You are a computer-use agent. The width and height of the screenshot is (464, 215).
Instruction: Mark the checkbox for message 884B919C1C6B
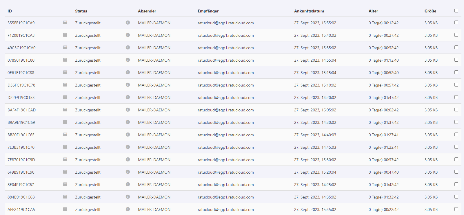(x=456, y=197)
